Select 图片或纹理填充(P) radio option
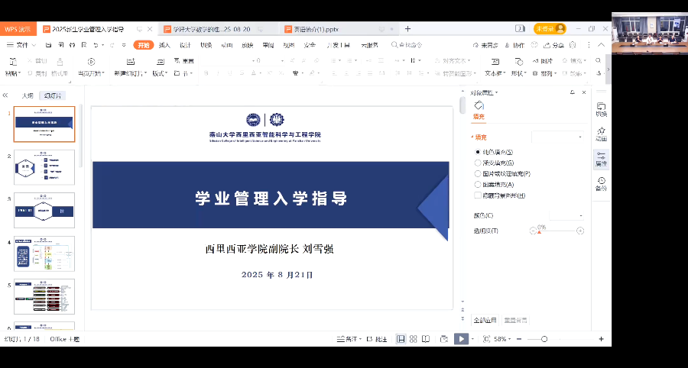 click(478, 173)
